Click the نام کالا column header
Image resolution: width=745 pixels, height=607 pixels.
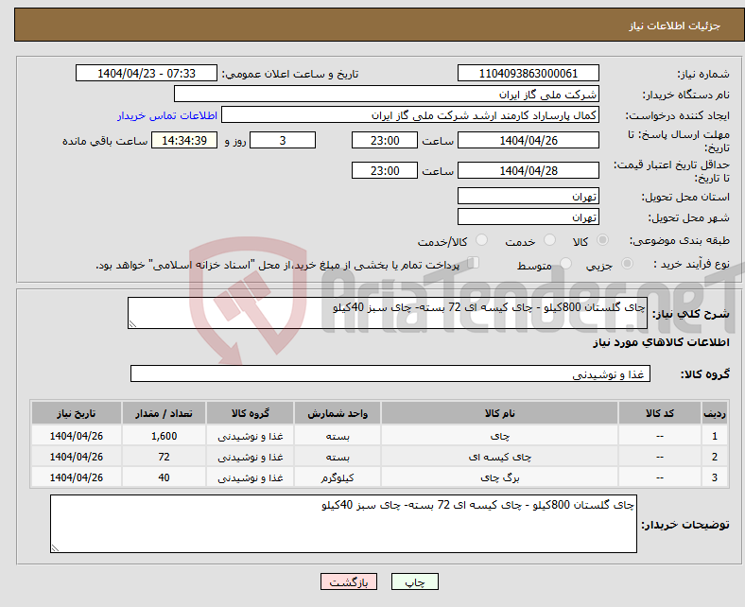[499, 413]
